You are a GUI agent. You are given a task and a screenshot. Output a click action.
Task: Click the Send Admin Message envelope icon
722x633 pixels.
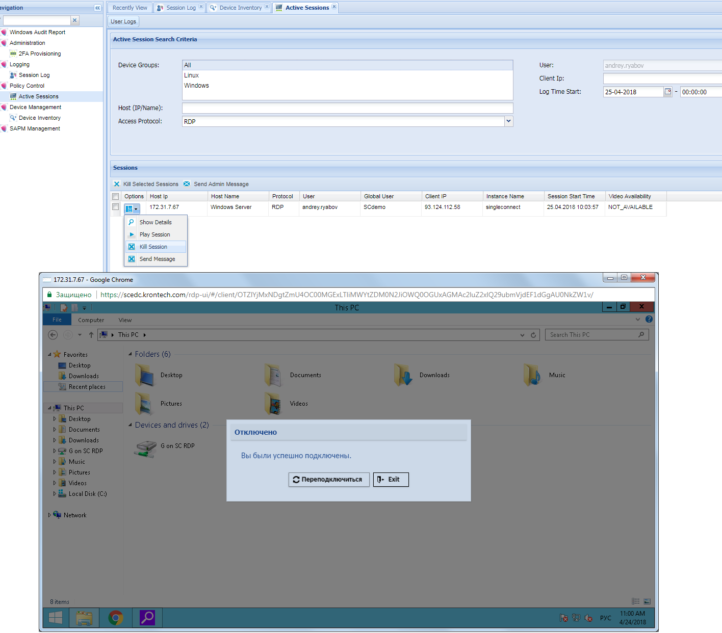pos(187,184)
